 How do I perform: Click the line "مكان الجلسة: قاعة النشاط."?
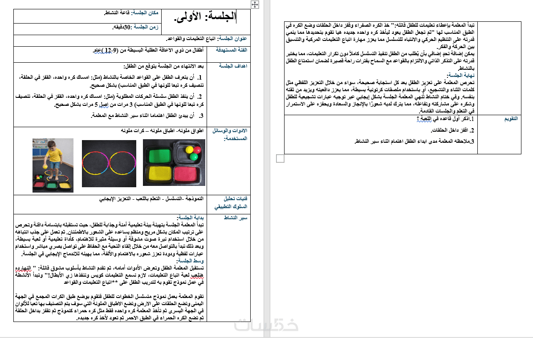131,13
